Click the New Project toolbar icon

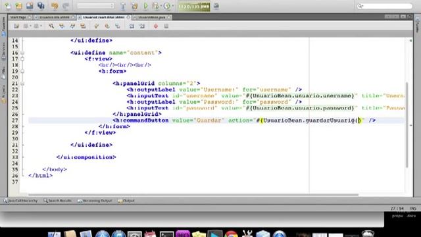[19, 6]
